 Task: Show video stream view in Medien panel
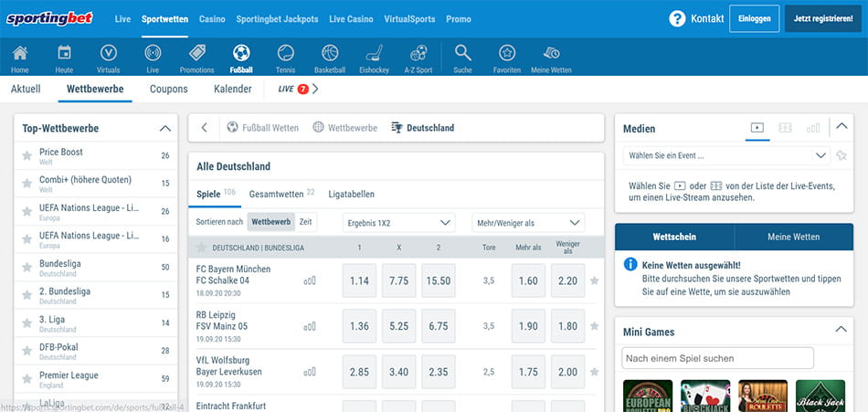click(757, 128)
